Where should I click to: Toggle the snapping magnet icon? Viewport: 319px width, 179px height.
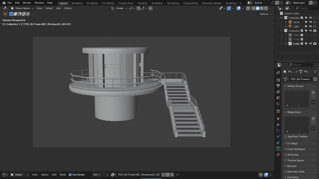138,8
